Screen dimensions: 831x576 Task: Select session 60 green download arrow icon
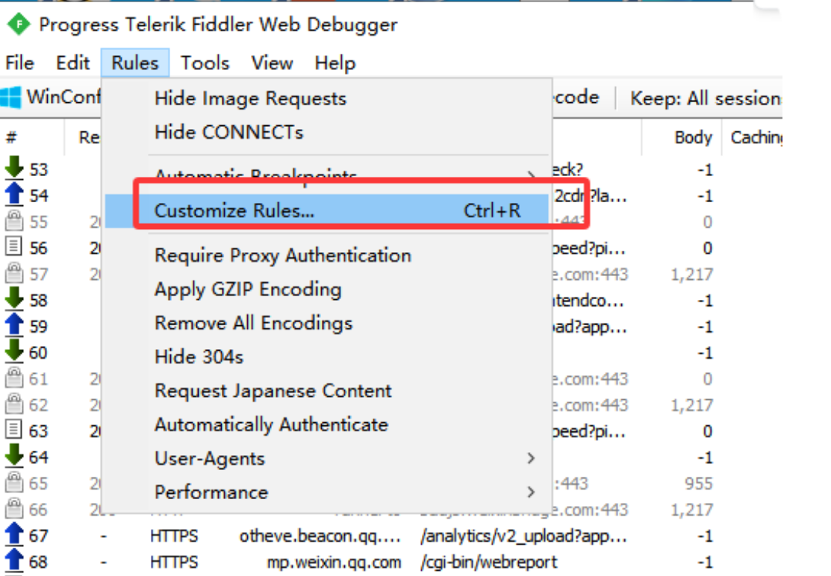pyautogui.click(x=14, y=351)
